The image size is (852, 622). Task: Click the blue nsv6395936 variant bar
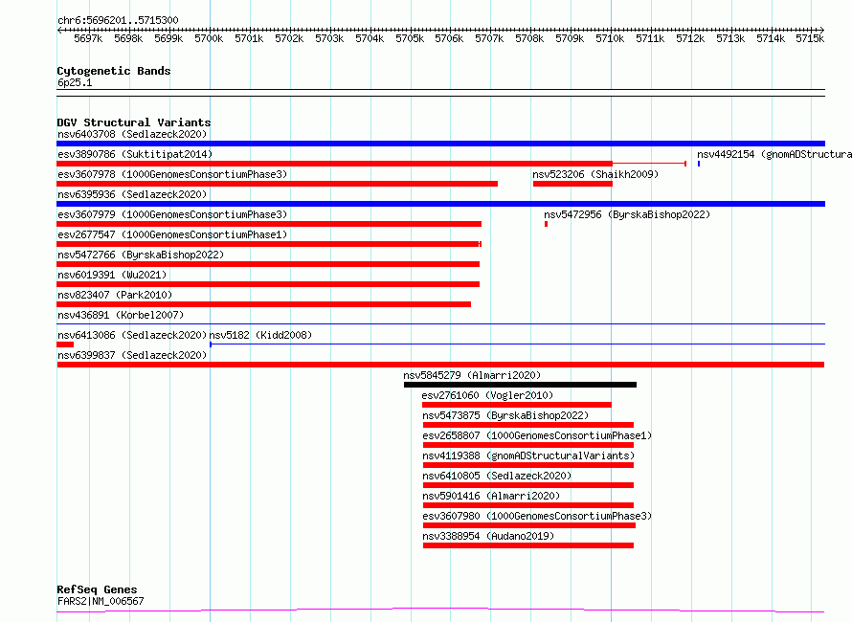point(440,204)
